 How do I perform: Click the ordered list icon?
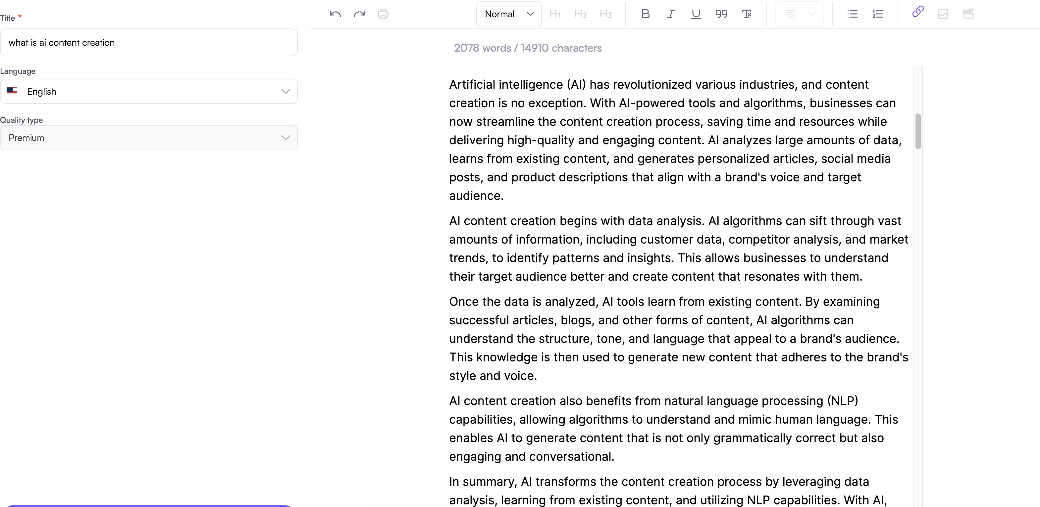877,13
